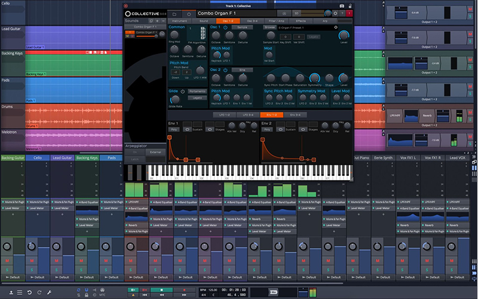Click the Osc 1 Level knob
The image size is (478, 299).
point(344,35)
